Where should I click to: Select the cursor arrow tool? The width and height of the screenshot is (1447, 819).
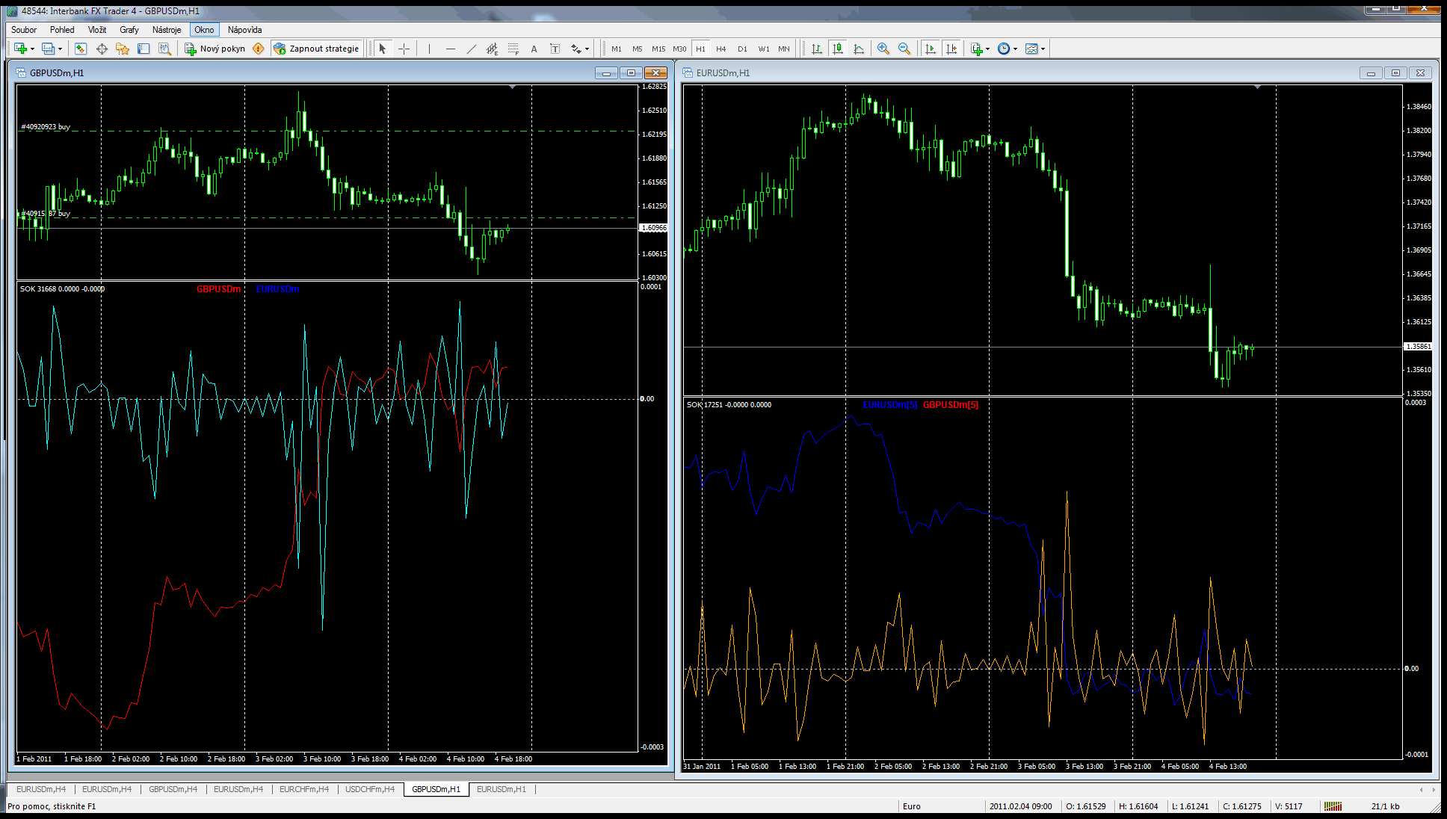(x=383, y=49)
